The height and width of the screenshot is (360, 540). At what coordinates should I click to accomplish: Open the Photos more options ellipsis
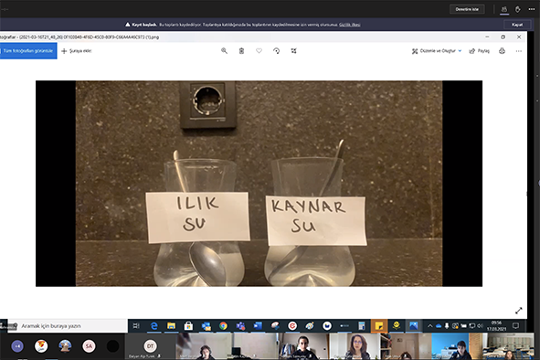tap(519, 51)
